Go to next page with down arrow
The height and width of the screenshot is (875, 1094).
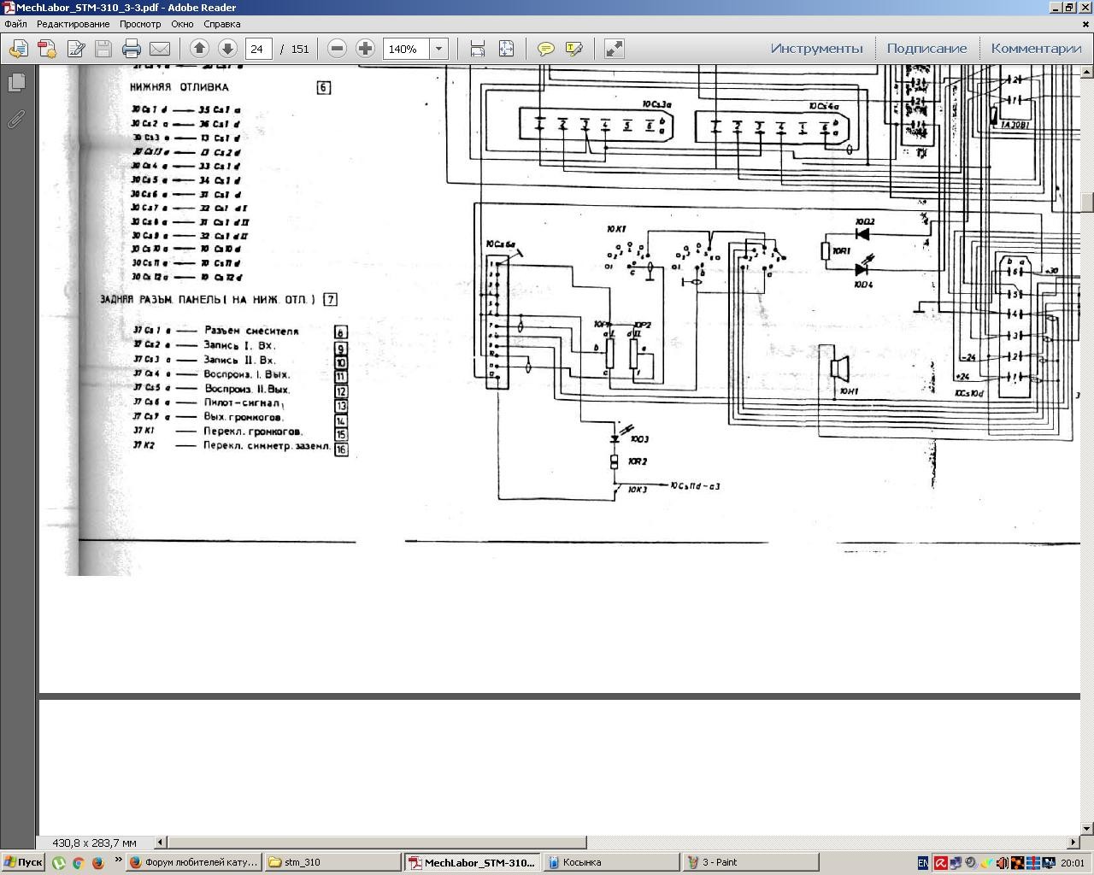[x=227, y=49]
